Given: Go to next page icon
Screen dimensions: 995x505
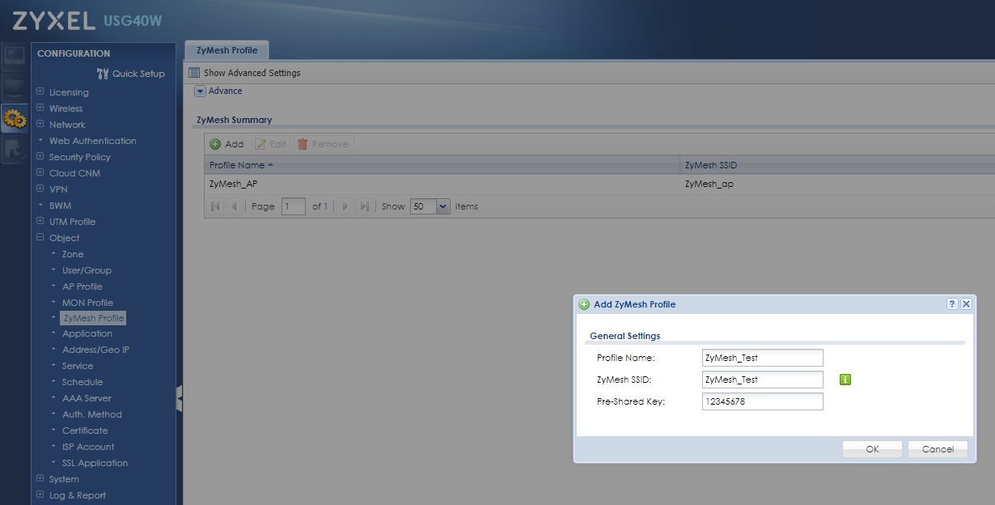Looking at the screenshot, I should [345, 206].
